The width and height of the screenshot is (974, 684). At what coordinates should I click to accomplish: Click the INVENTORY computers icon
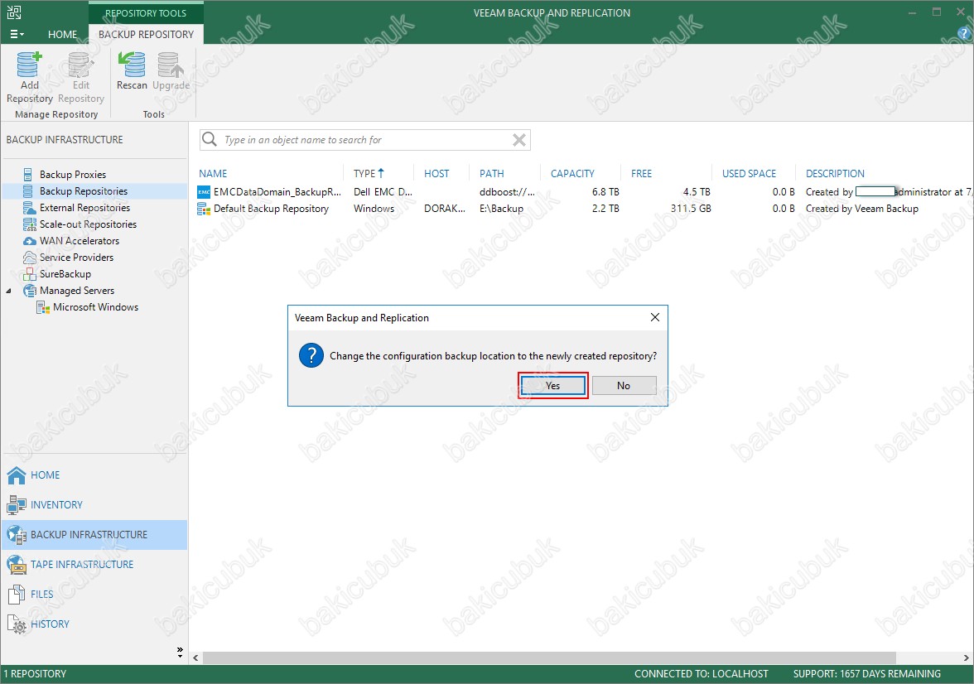coord(17,505)
